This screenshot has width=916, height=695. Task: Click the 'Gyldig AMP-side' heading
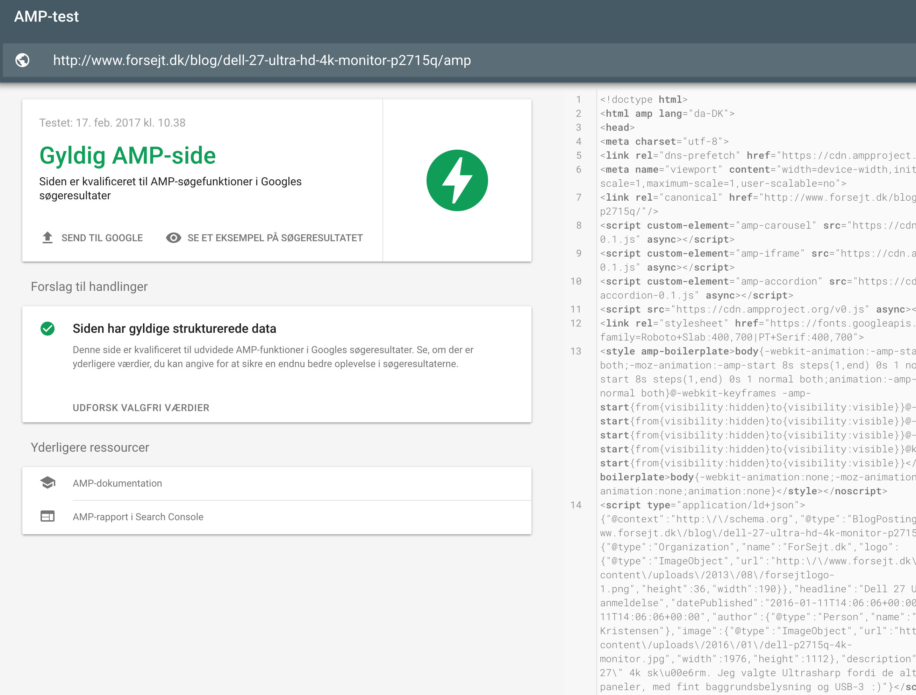[128, 156]
